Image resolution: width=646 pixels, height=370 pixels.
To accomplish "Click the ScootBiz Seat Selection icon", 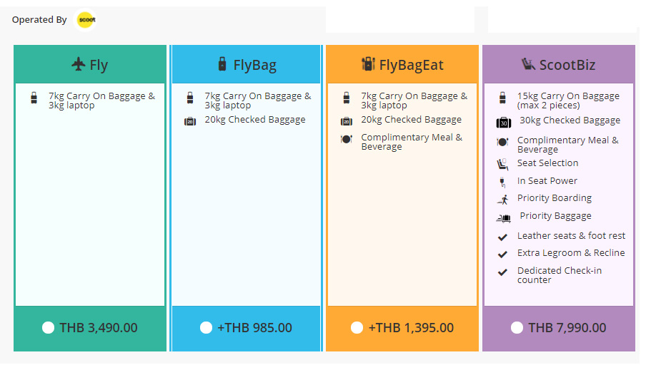I will point(502,164).
